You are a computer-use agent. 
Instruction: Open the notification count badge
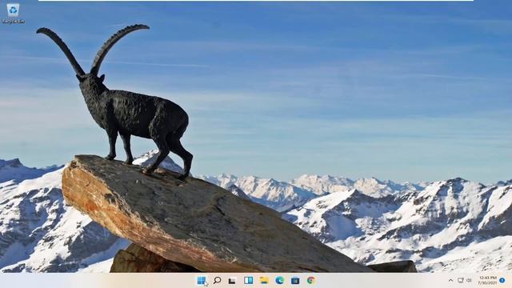tap(502, 280)
